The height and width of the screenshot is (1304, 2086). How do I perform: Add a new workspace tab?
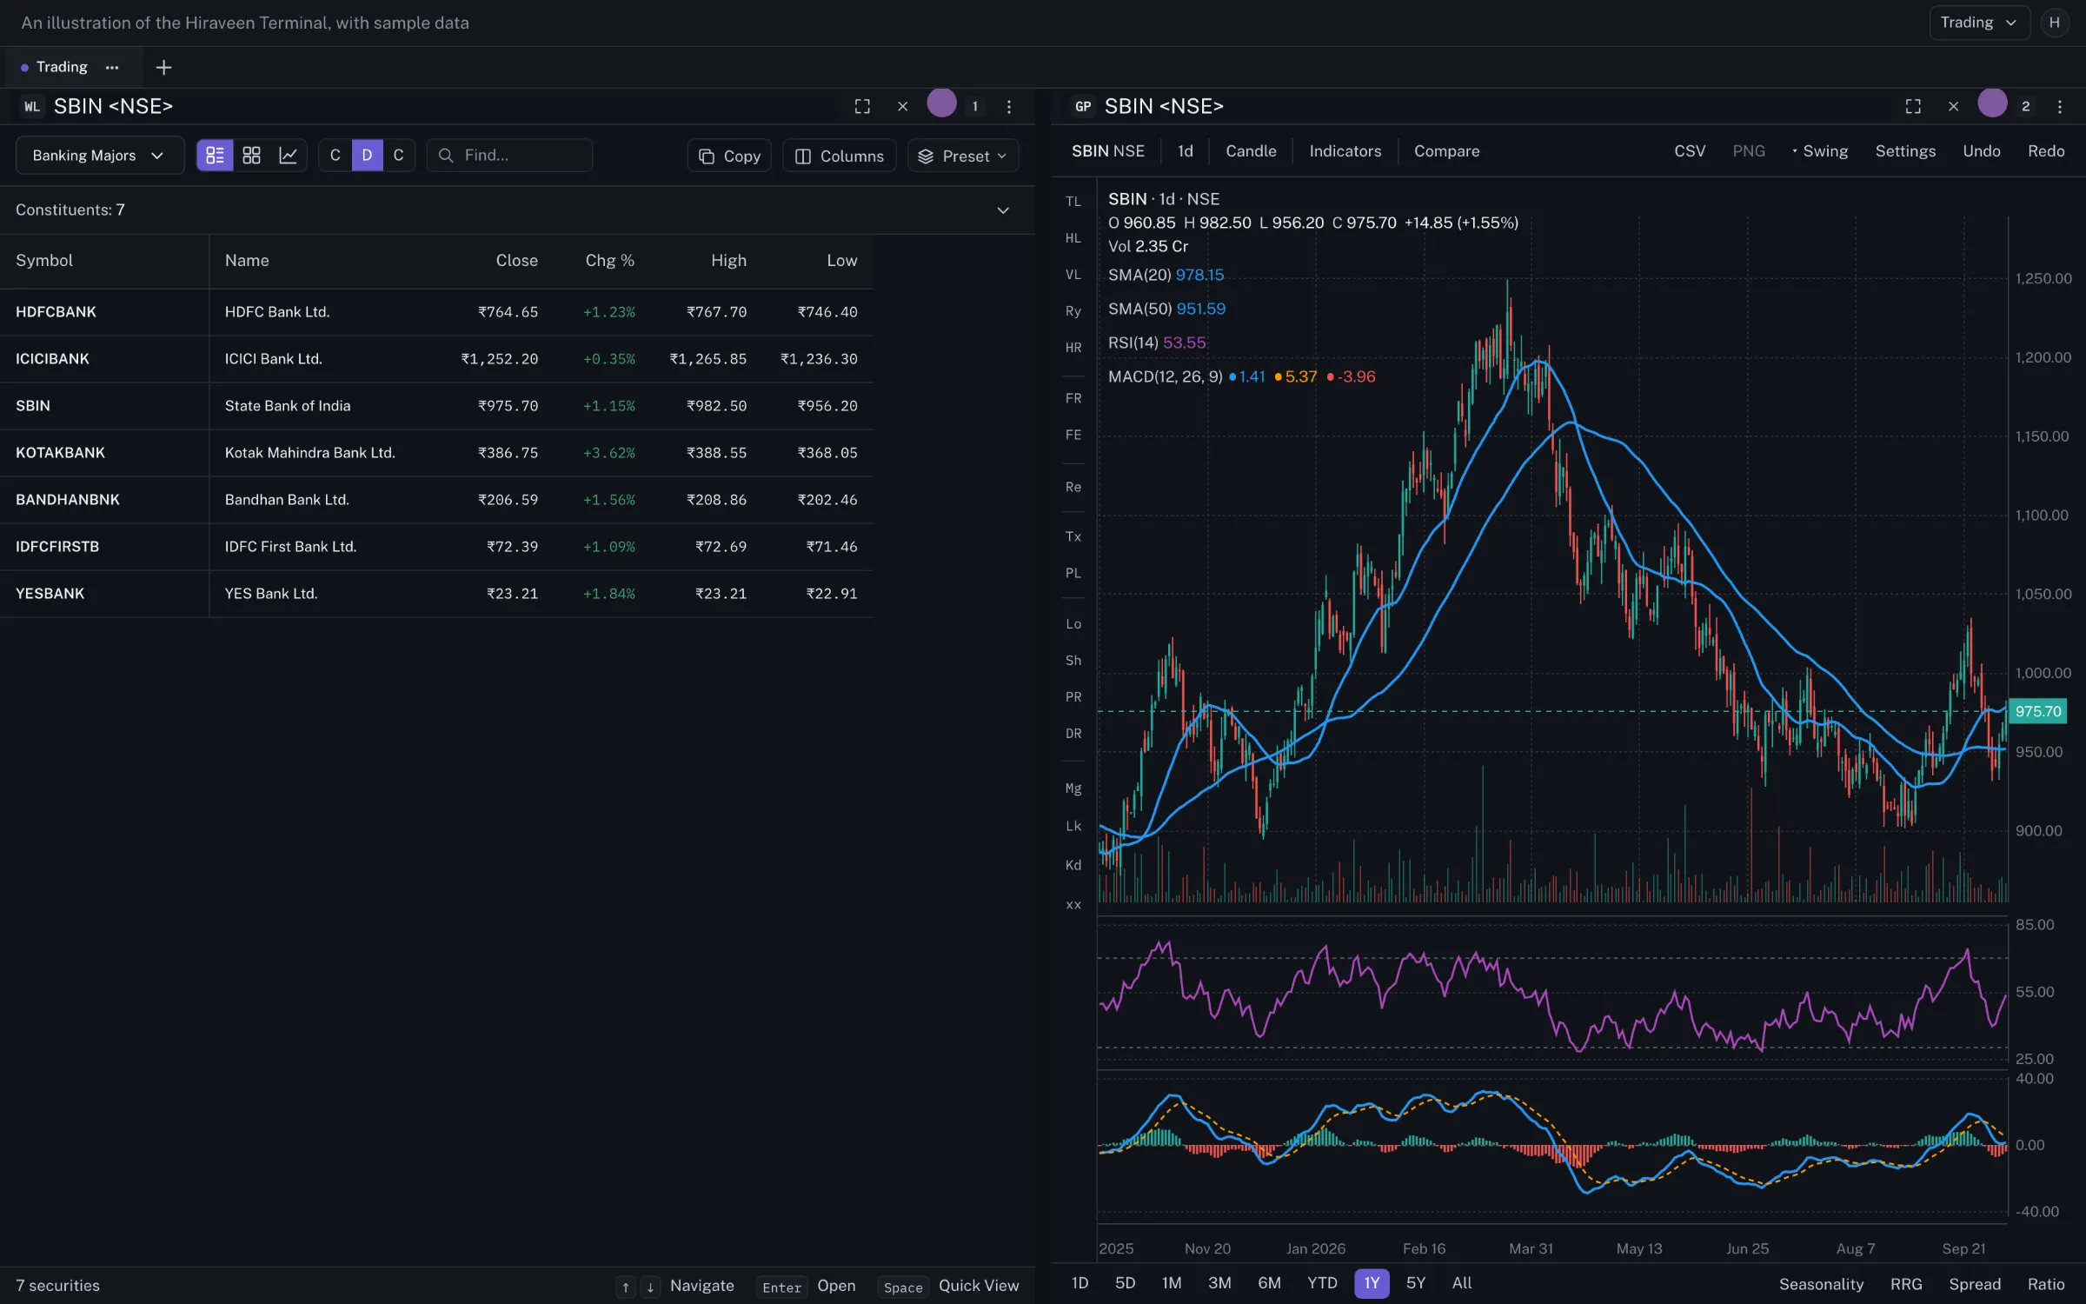pos(163,67)
